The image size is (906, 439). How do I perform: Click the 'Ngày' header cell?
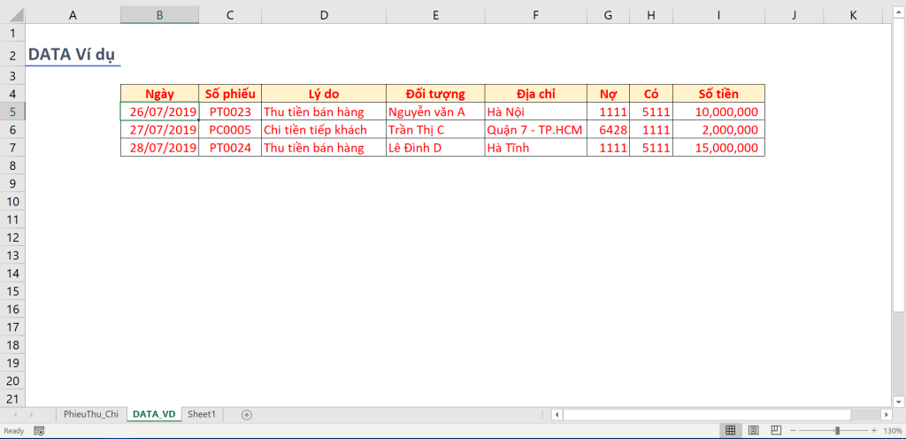(159, 94)
